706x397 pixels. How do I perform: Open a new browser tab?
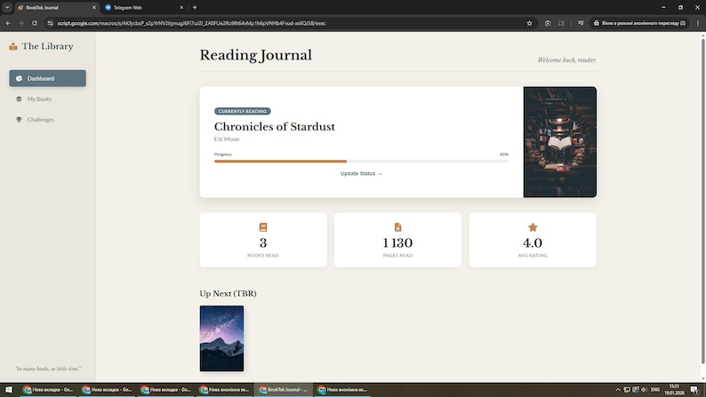pyautogui.click(x=195, y=8)
